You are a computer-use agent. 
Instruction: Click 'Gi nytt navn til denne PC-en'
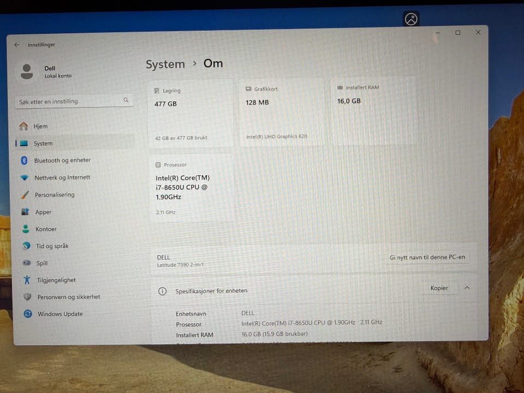point(427,257)
